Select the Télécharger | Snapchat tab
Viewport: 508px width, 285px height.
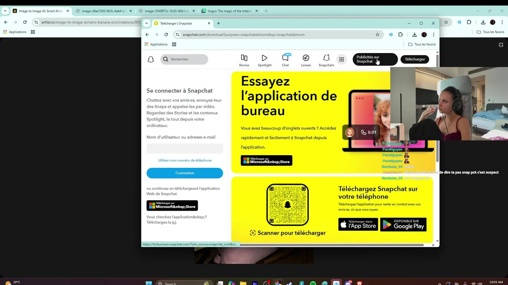pos(183,23)
